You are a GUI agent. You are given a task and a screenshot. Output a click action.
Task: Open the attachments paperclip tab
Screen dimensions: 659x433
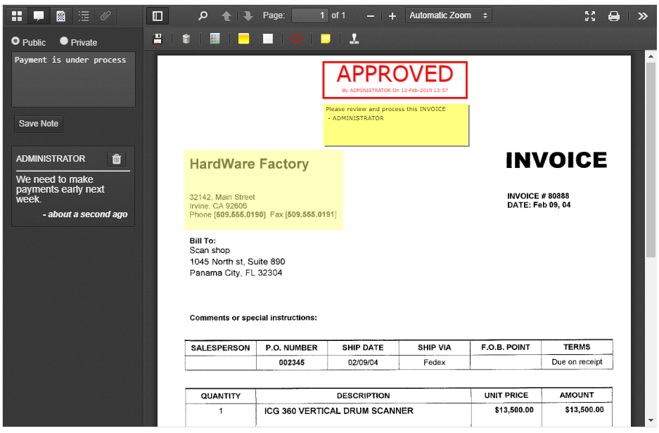tap(105, 16)
